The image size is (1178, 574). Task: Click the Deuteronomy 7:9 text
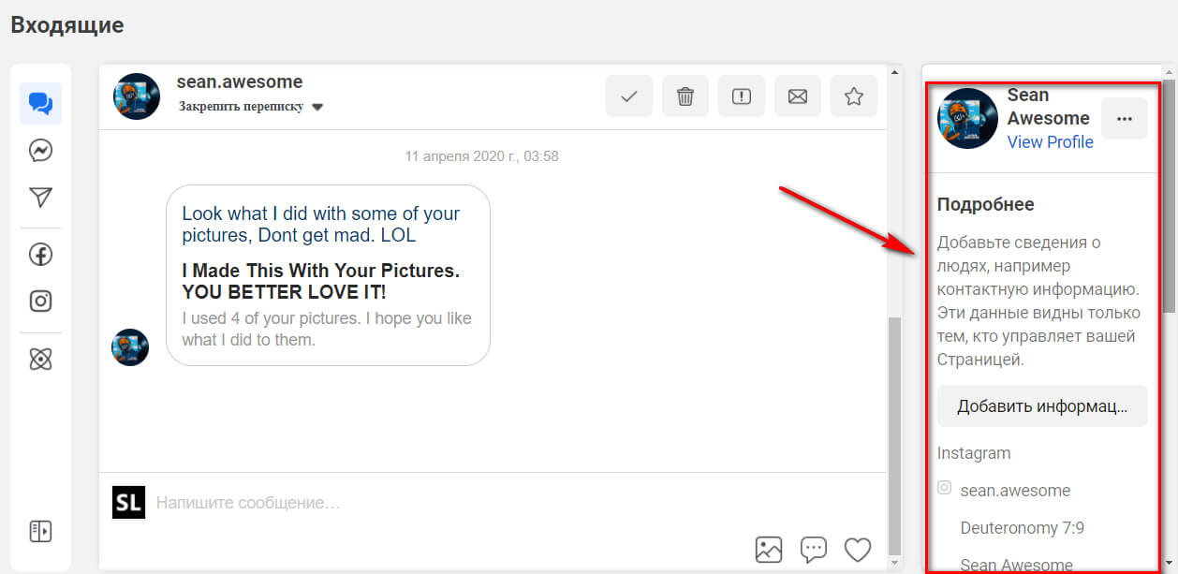(x=1023, y=528)
